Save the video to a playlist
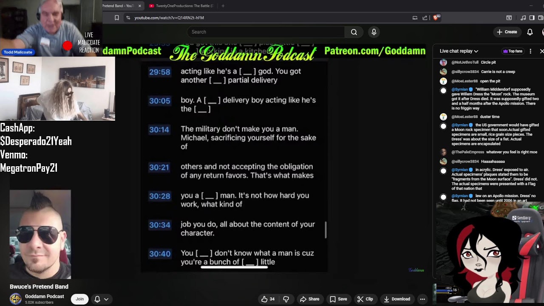Image resolution: width=544 pixels, height=306 pixels. pos(338,299)
